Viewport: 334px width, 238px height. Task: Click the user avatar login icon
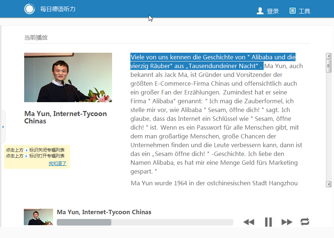pos(260,11)
